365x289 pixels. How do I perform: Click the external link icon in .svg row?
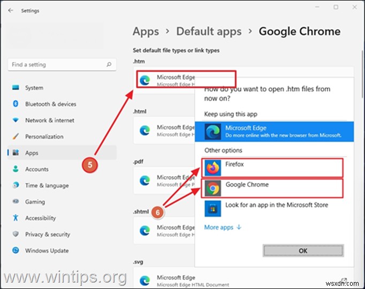tap(344, 280)
